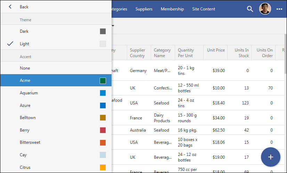The image size is (287, 173).
Task: Choose the Aquarium accent
Action: (56, 93)
